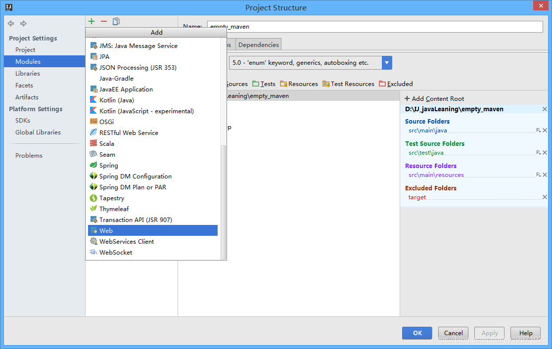The width and height of the screenshot is (552, 349).
Task: Unmark src\main\java source folder
Action: tap(545, 130)
